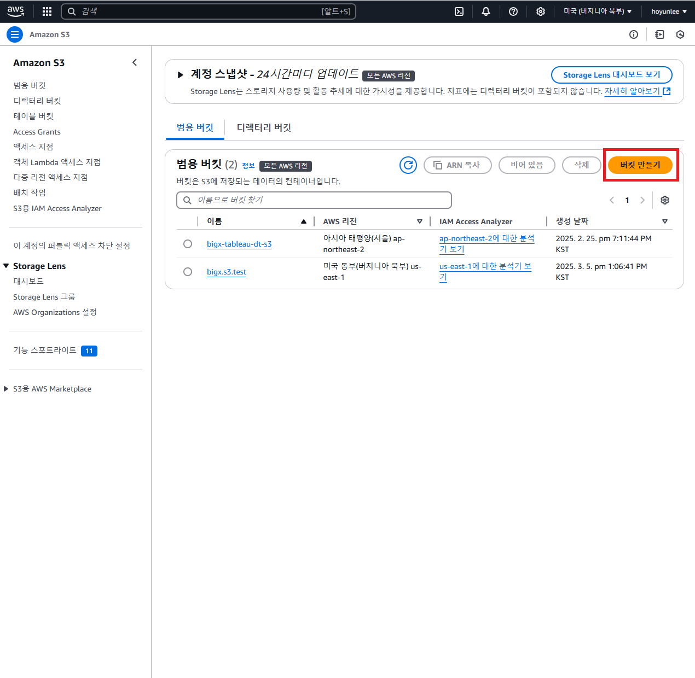Image resolution: width=695 pixels, height=678 pixels.
Task: Open 생성 날짜 column sort dropdown
Action: pos(665,221)
